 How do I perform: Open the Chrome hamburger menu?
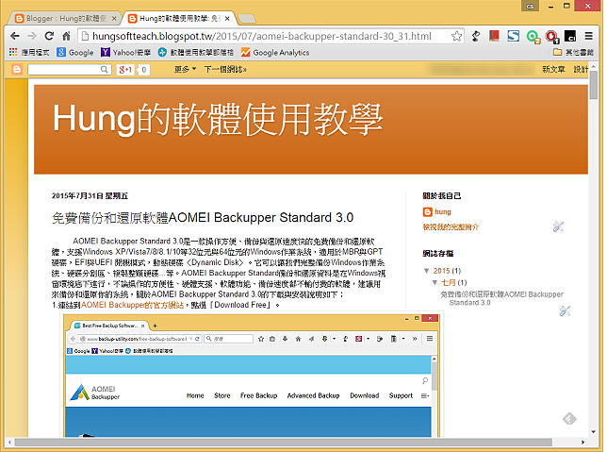tap(588, 36)
